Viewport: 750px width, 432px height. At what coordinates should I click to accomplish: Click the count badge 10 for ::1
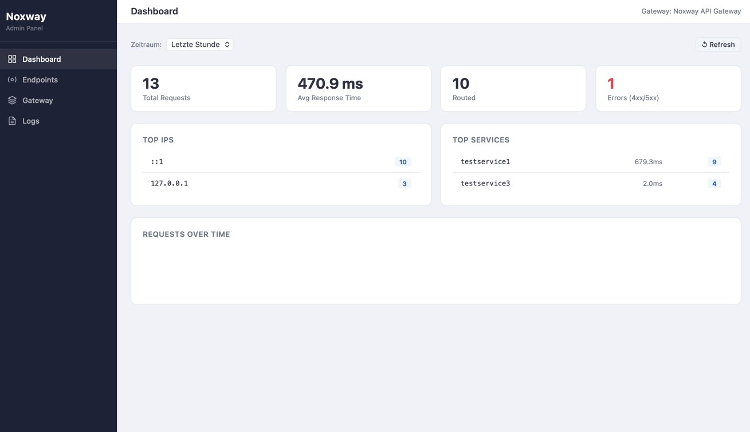403,162
